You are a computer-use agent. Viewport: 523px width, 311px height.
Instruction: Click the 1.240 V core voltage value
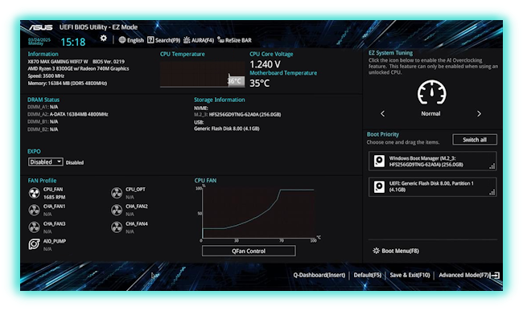click(266, 64)
